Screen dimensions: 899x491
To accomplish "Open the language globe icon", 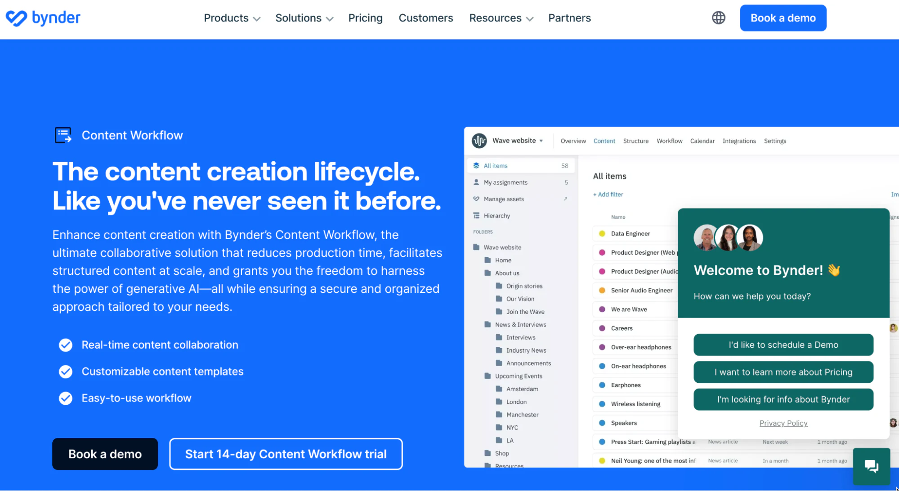I will point(718,18).
